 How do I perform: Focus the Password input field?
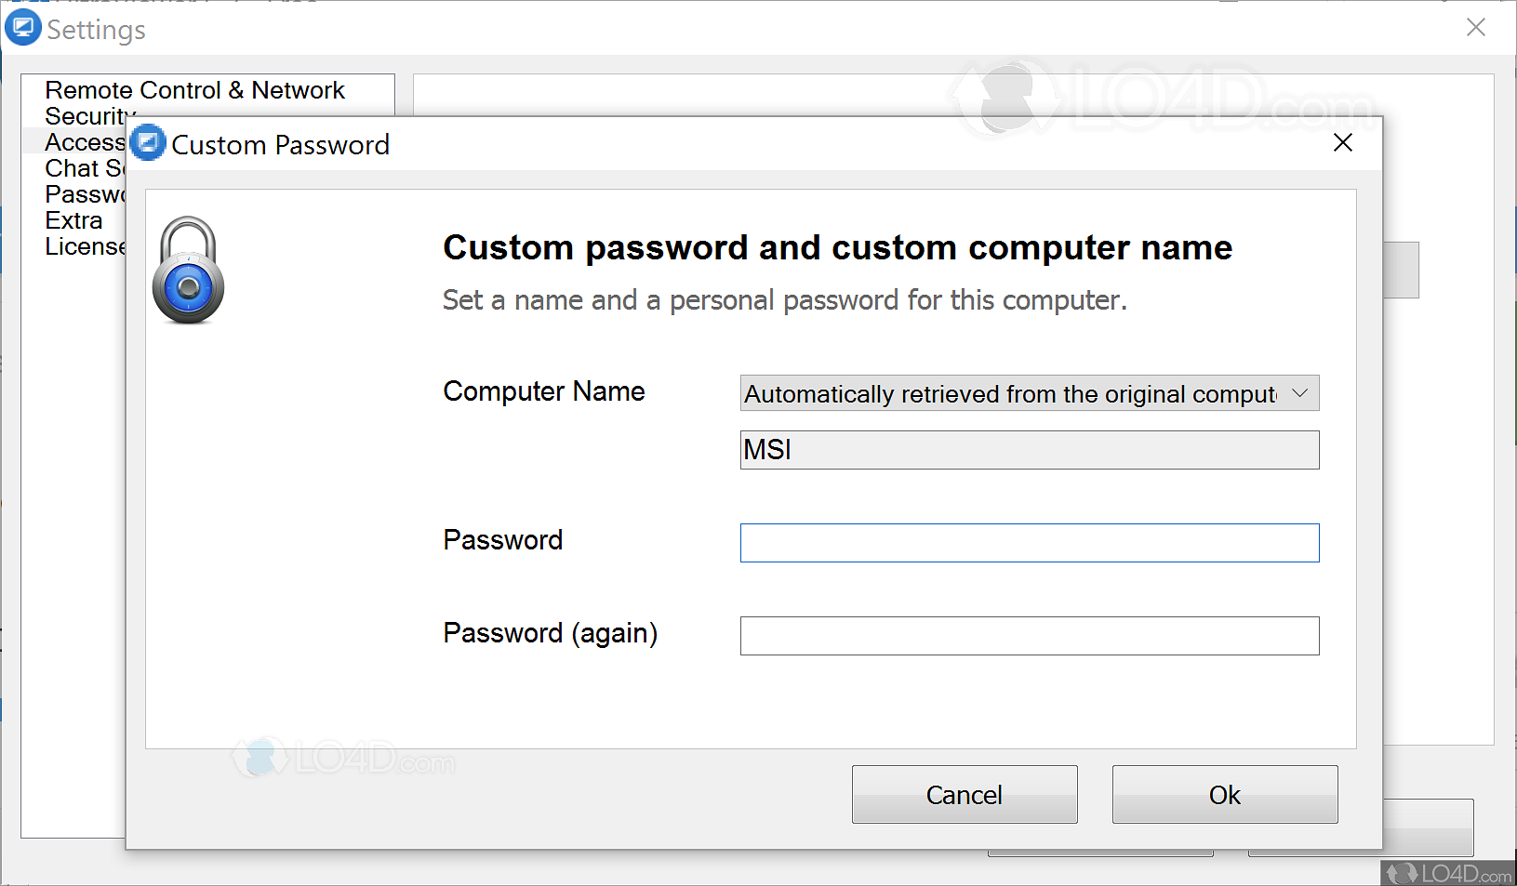click(x=1029, y=543)
